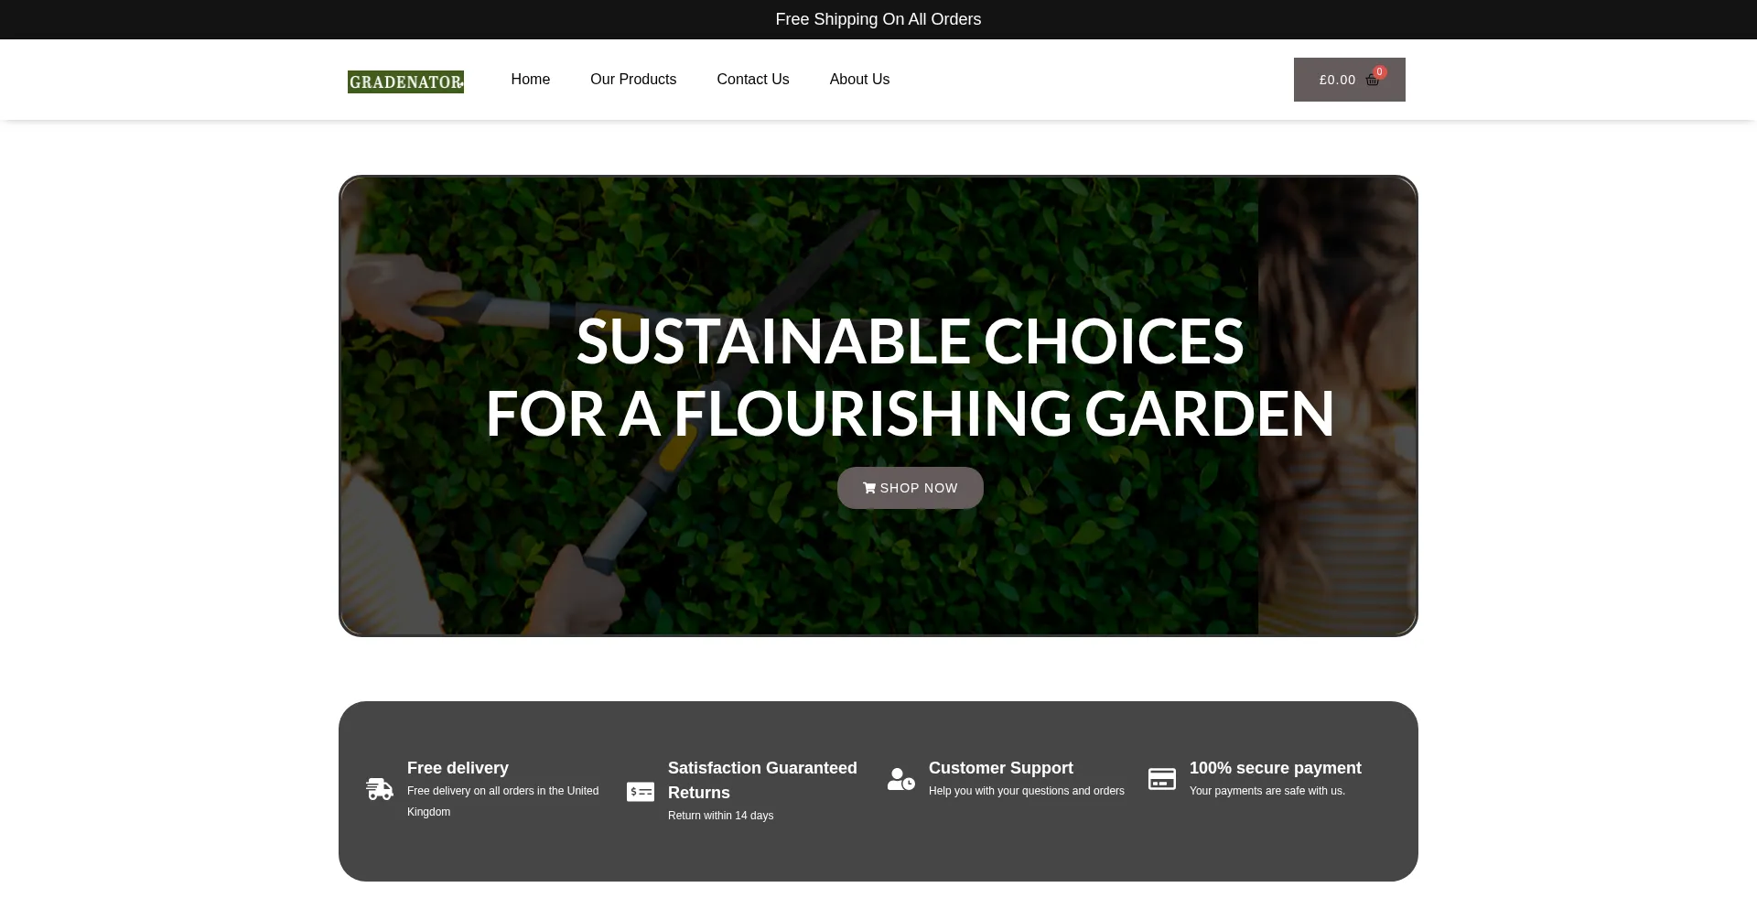Click the red cart count badge
This screenshot has width=1757, height=909.
pyautogui.click(x=1380, y=72)
